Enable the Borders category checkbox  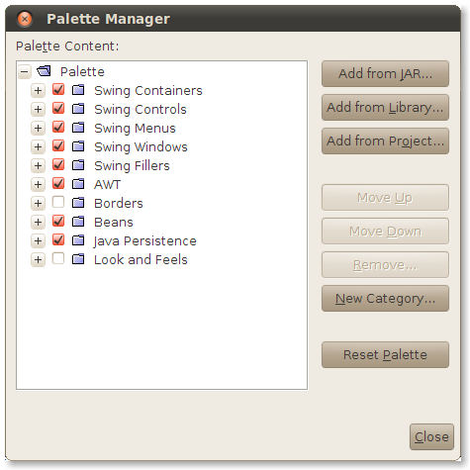coord(58,202)
